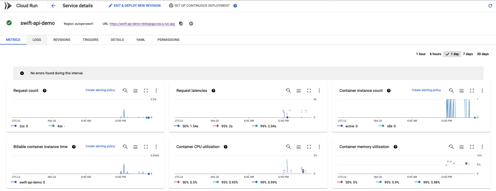Open help for Container memory utilization

click(396, 147)
